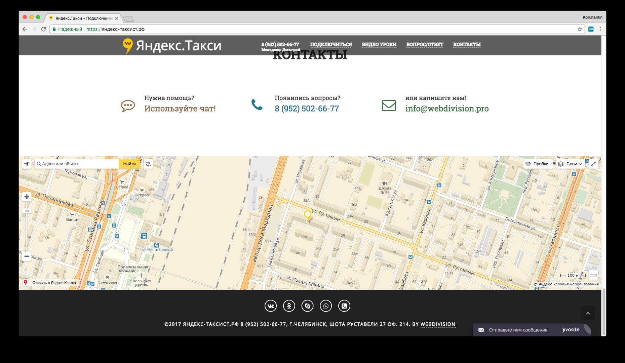The width and height of the screenshot is (625, 363).
Task: Click the Viber icon in footer
Action: pos(344,306)
